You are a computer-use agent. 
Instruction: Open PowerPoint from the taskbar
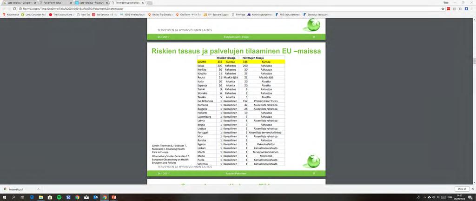tap(113, 197)
